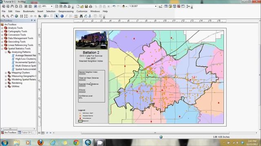Image resolution: width=261 pixels, height=146 pixels.
Task: Open the Bookmarks menu
Action: coord(29,11)
